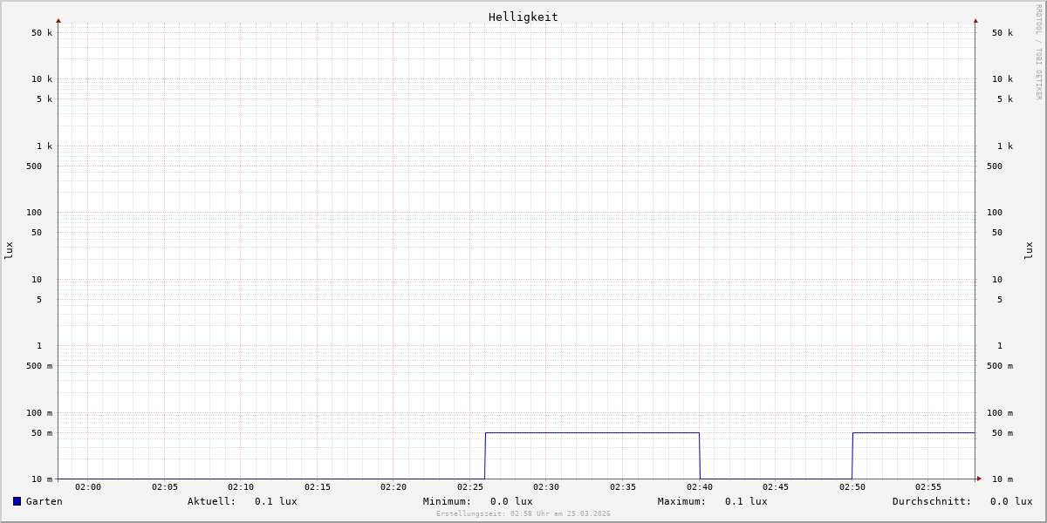Click the '02:15' time axis label
1047x523 pixels.
tap(318, 487)
